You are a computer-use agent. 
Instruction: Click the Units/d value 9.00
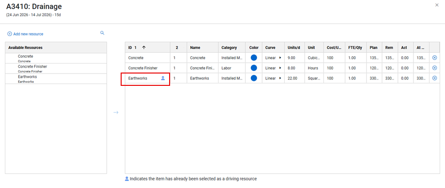295,58
